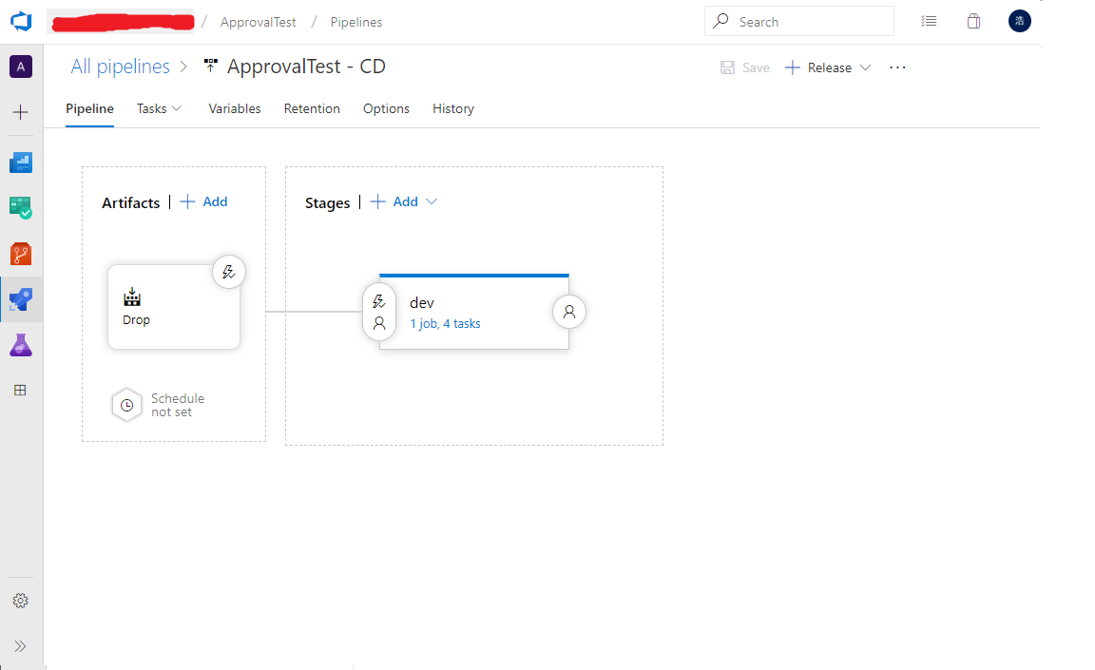This screenshot has height=670, width=1095.
Task: Open the project 'A' avatar tile
Action: [21, 67]
